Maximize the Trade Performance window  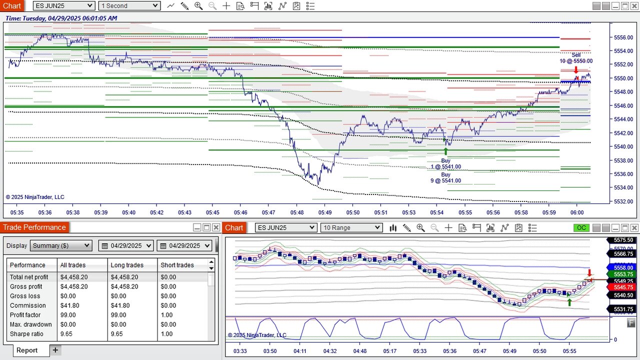coord(206,227)
